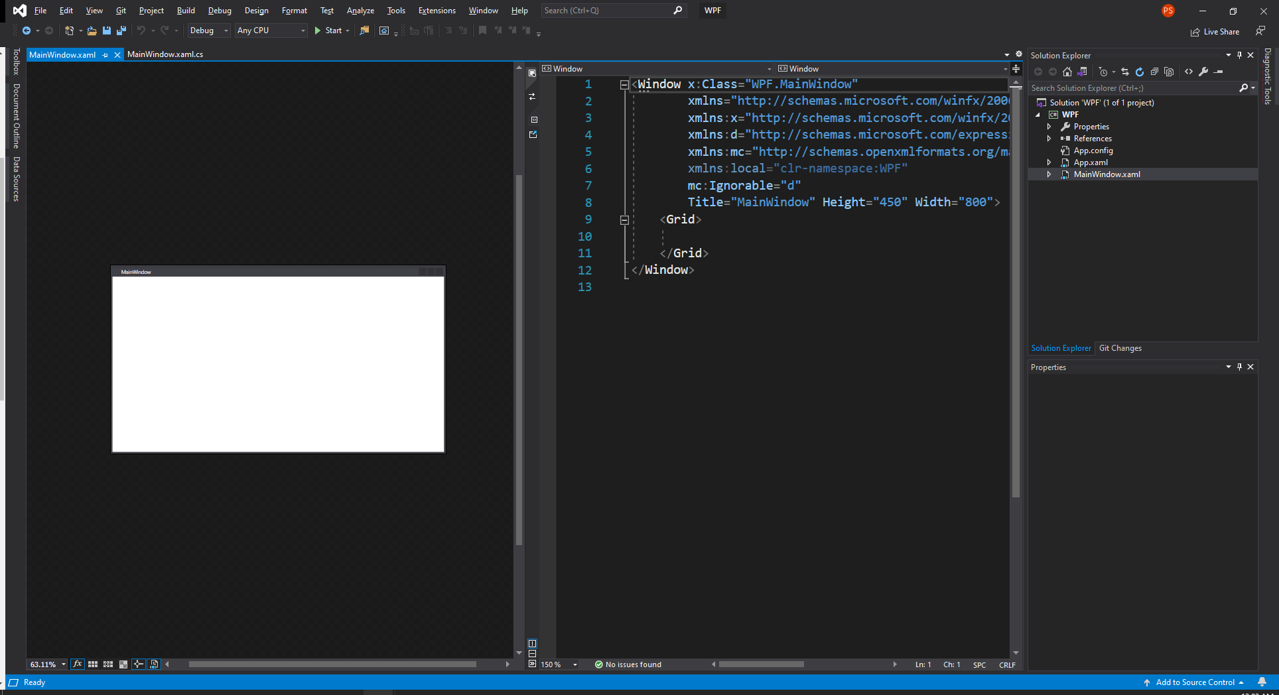Click the code editor horizontal scrollbar

click(761, 664)
